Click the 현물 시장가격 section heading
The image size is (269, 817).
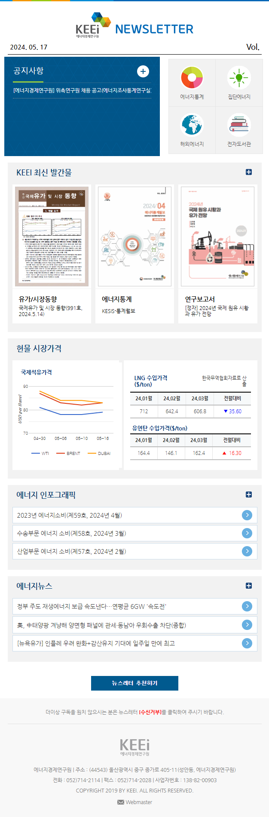pyautogui.click(x=39, y=348)
